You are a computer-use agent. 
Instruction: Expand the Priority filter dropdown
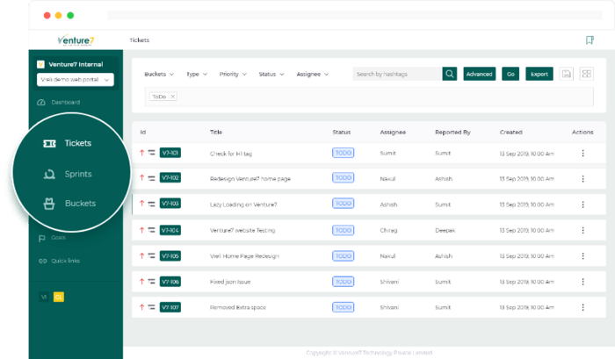[x=233, y=74]
